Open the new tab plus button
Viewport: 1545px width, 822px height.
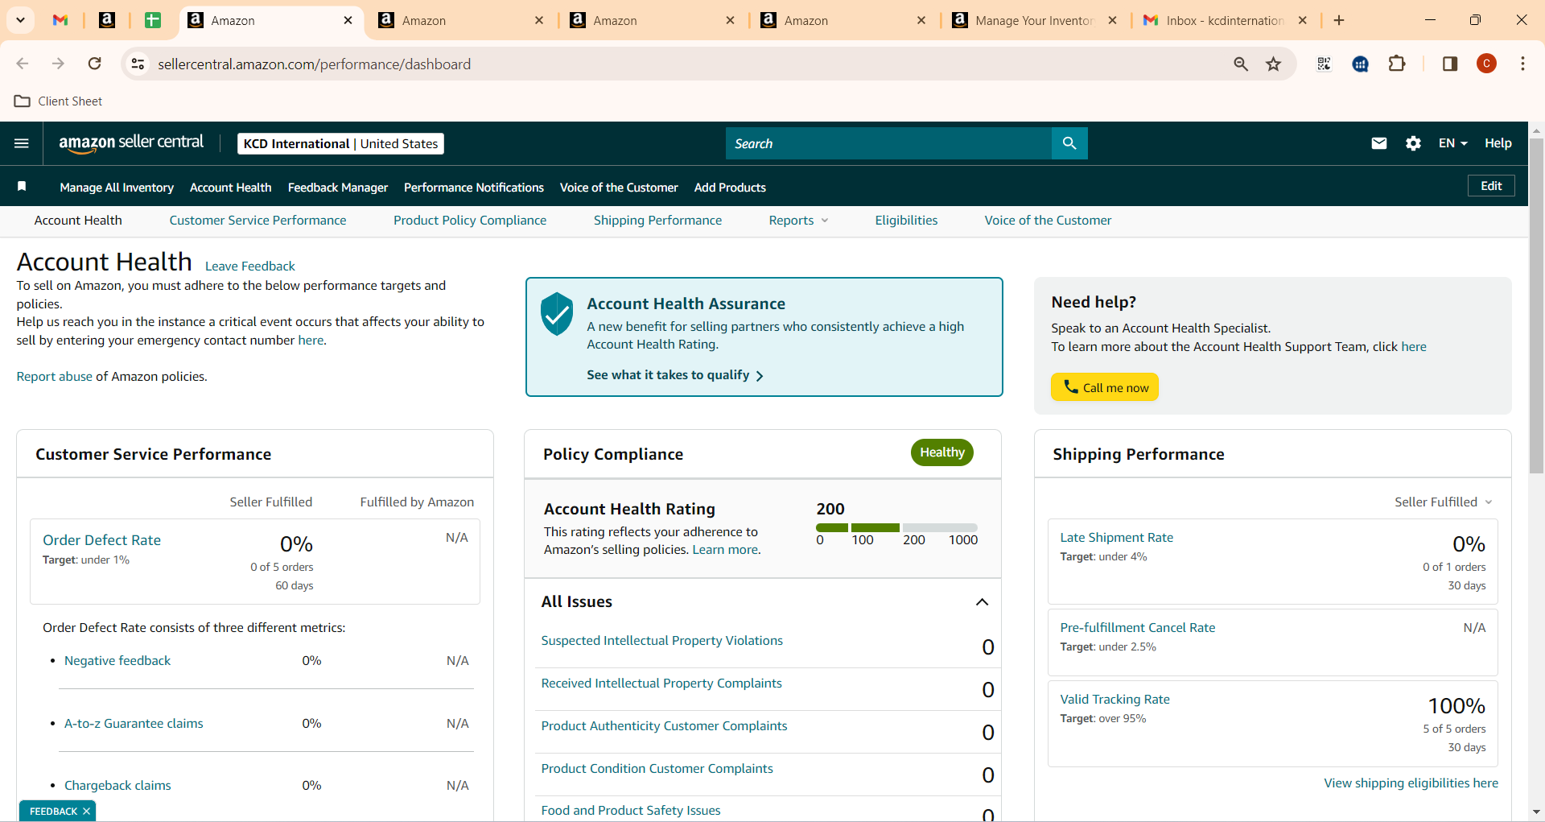[x=1339, y=20]
